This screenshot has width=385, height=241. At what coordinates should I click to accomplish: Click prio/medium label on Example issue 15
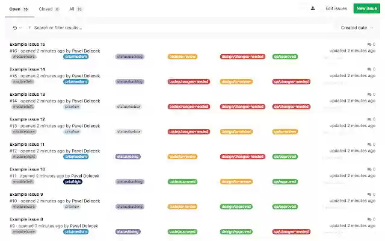tap(76, 57)
